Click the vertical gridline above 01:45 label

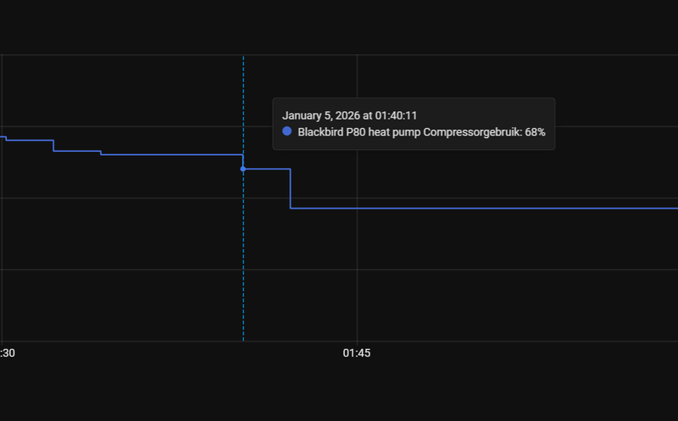pyautogui.click(x=357, y=254)
